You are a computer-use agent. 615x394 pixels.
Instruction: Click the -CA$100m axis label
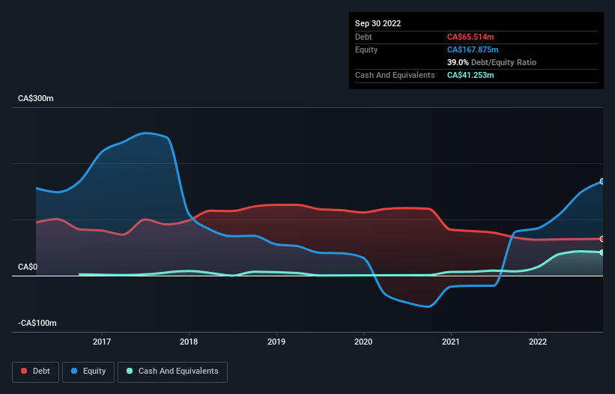[x=37, y=323]
